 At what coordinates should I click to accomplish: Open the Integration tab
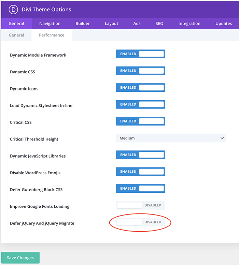pos(189,24)
